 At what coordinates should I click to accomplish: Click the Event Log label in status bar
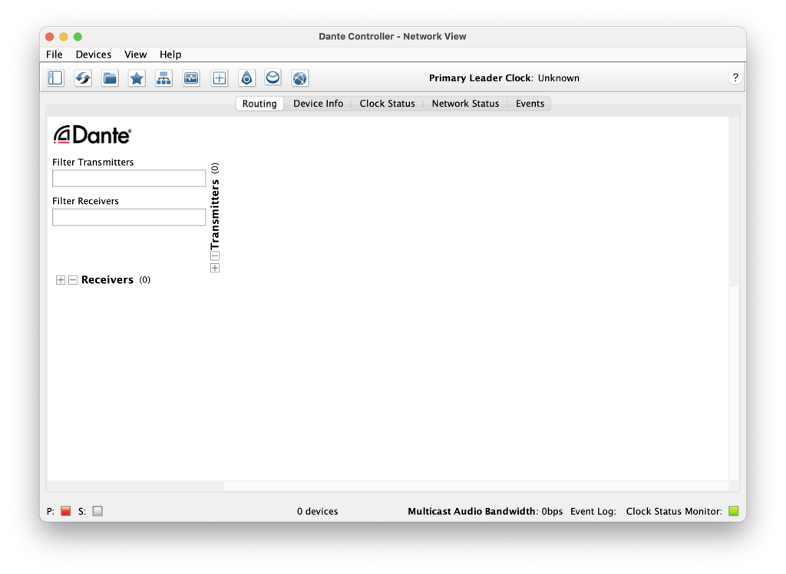point(593,511)
